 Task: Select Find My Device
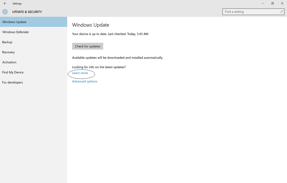point(34,72)
